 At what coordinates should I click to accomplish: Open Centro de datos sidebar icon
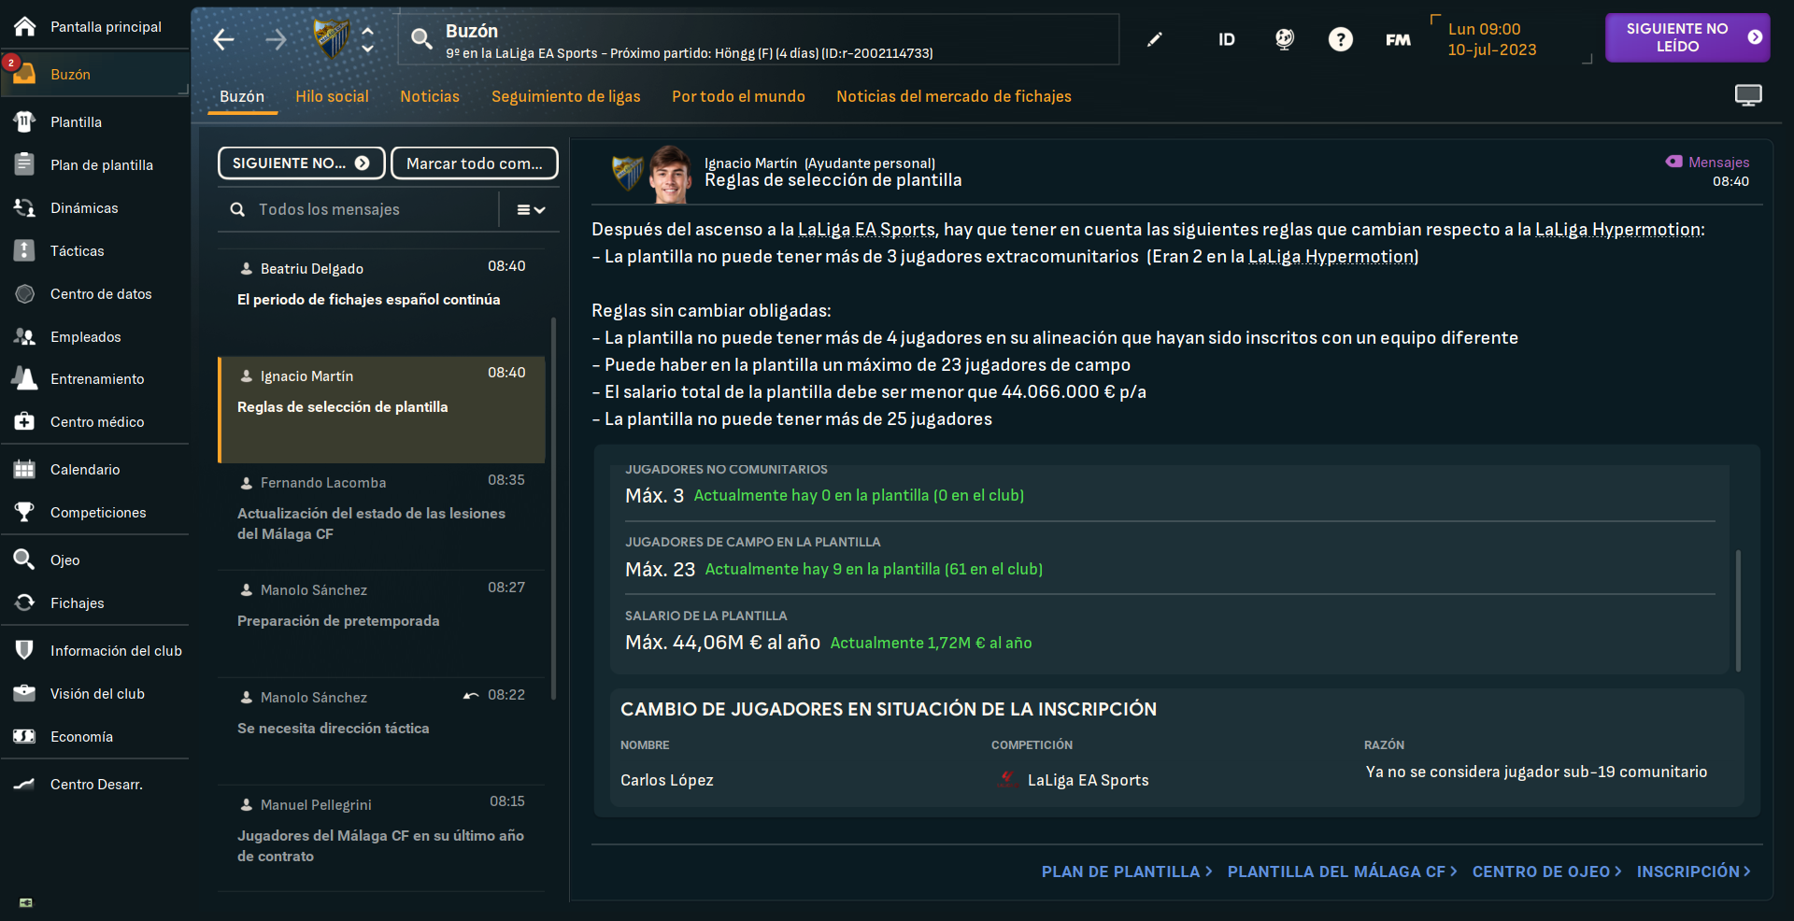(x=25, y=293)
